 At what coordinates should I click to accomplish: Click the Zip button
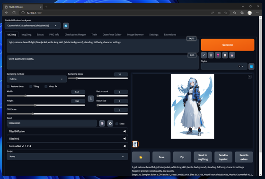point(182,157)
